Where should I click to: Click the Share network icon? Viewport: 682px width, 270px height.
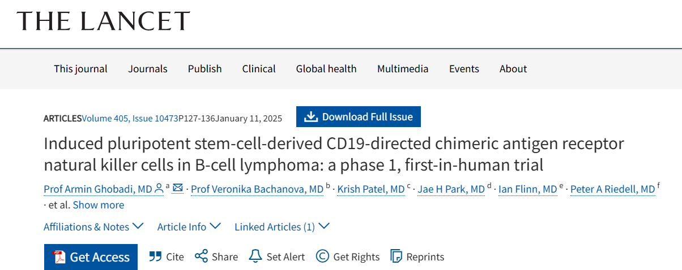201,256
